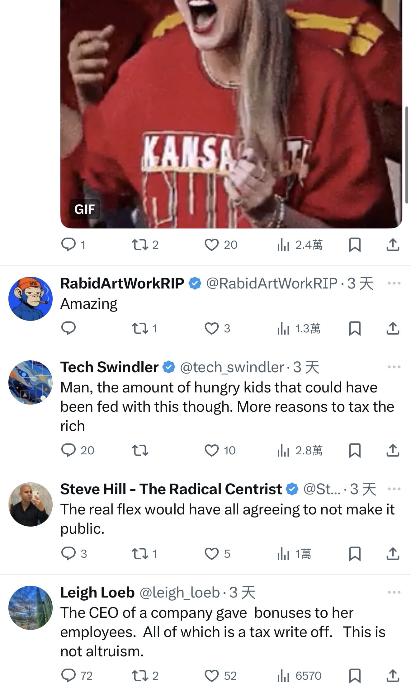
Task: Open Steve Hill's profile picture
Action: tap(31, 504)
